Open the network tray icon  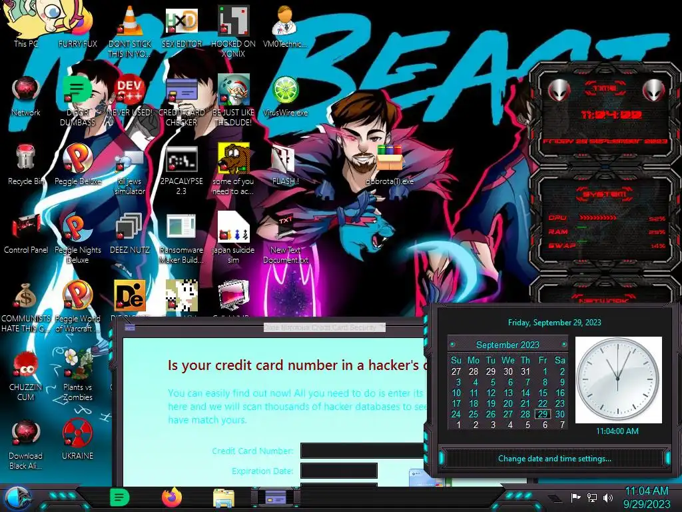point(592,498)
